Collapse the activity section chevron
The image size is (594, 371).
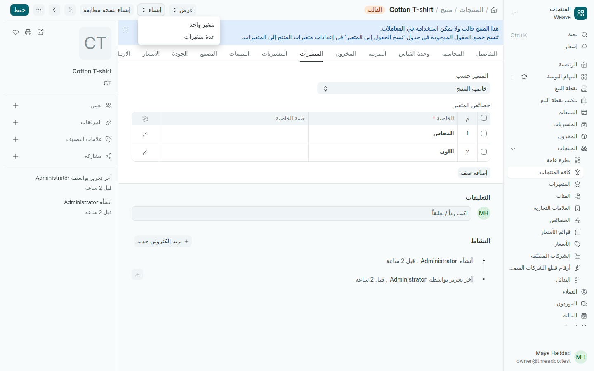[137, 275]
